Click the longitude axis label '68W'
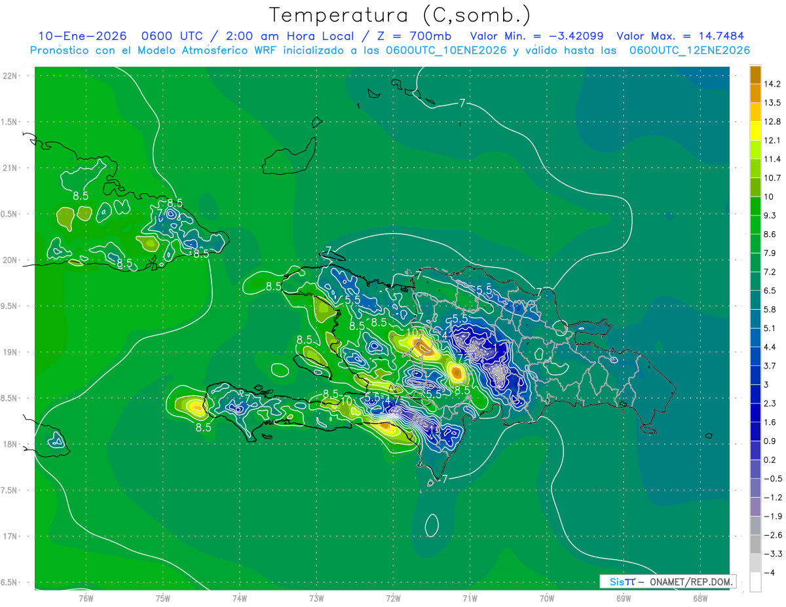The image size is (786, 607). pos(700,598)
